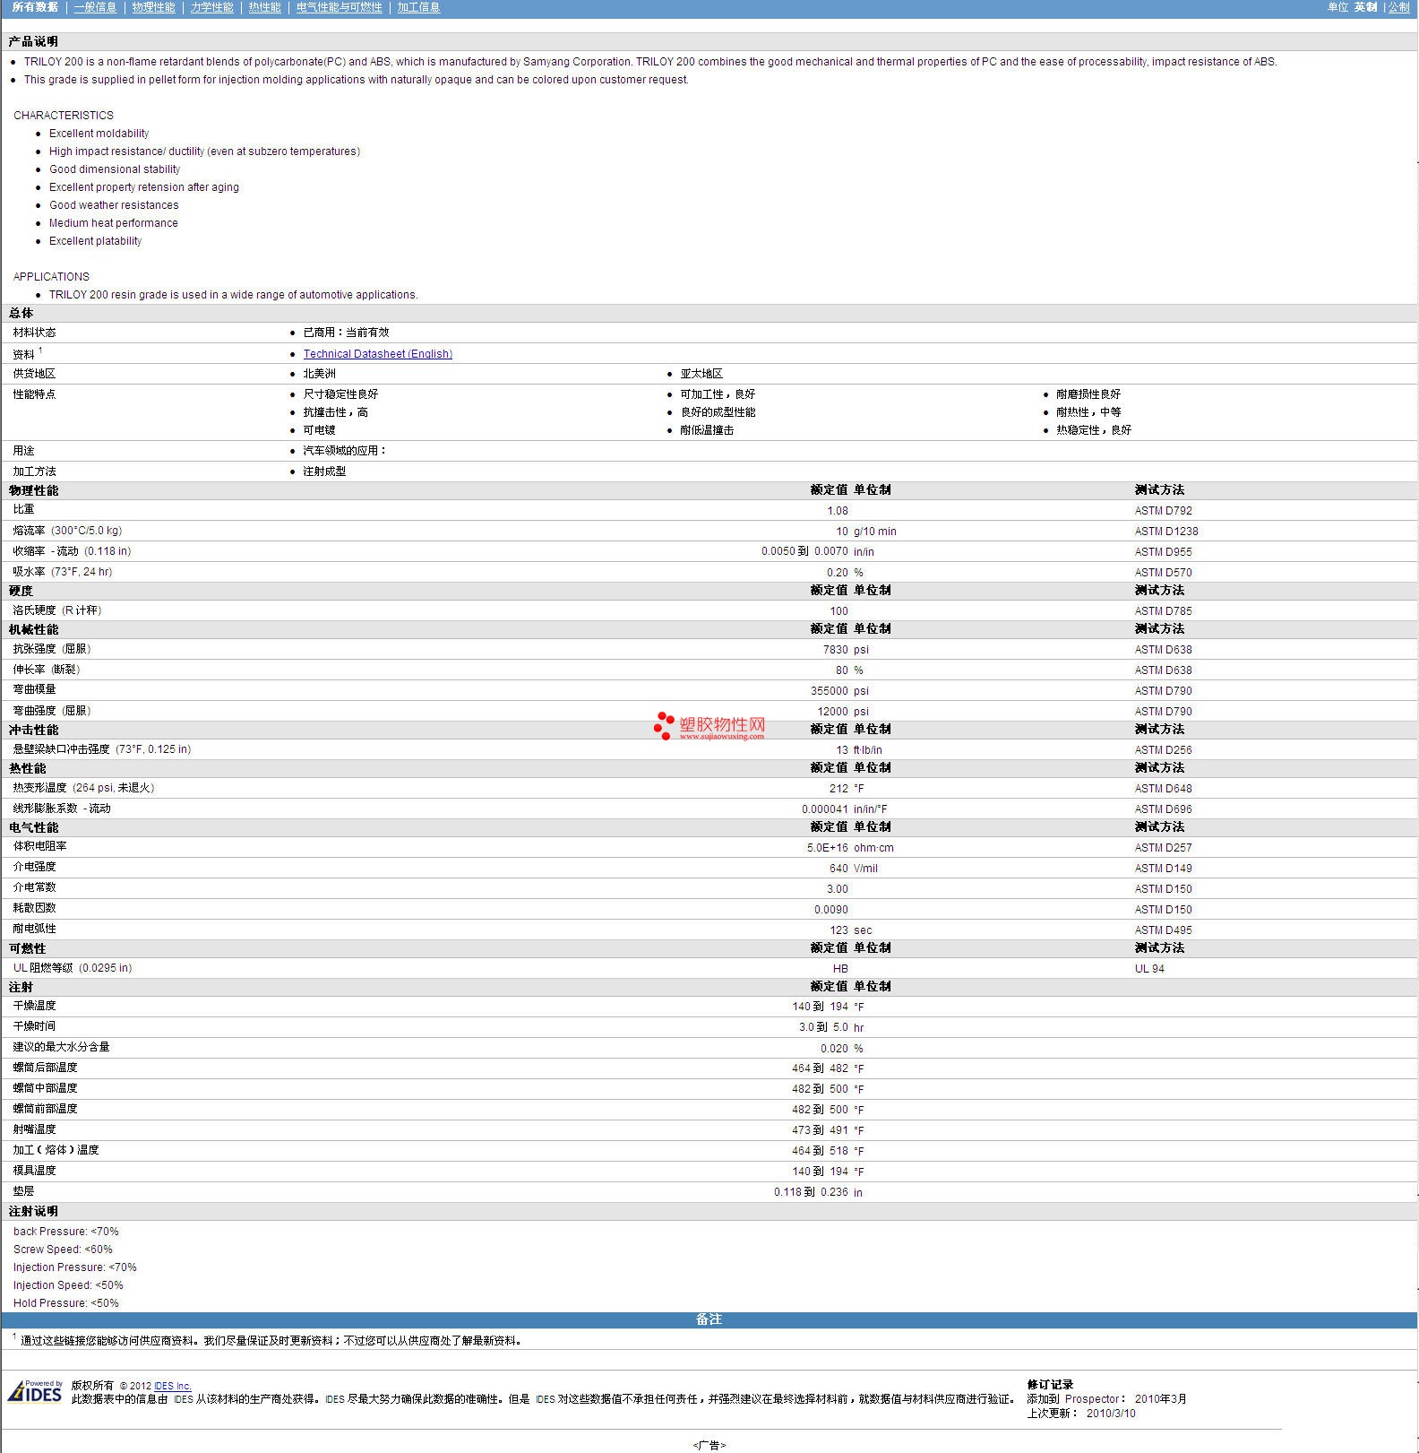This screenshot has width=1419, height=1453.
Task: Click the ASTM D1238 test method
Action: 1165,532
